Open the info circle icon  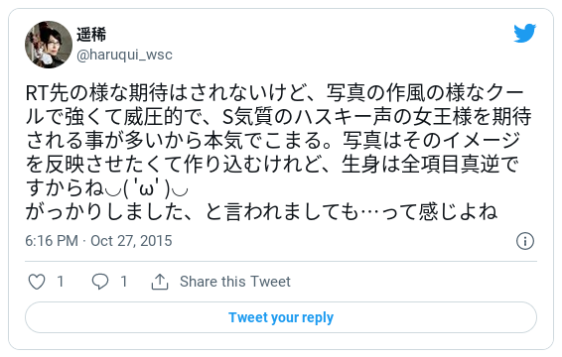click(x=525, y=241)
